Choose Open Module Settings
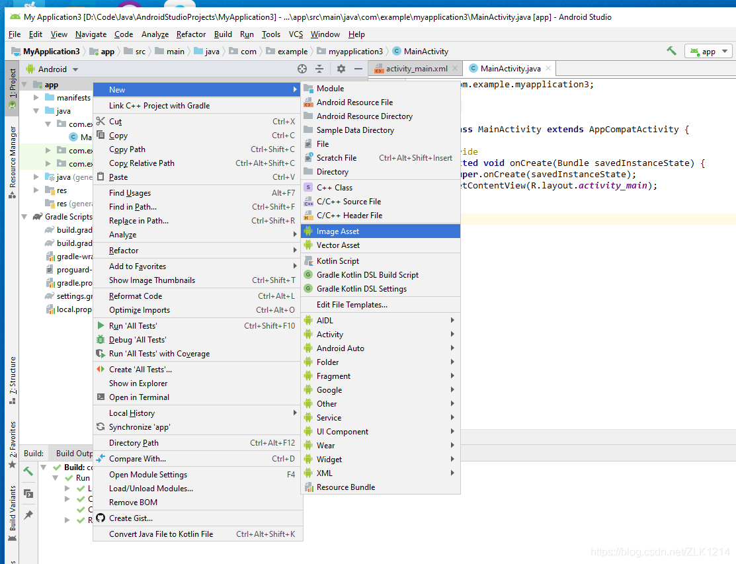The image size is (736, 564). [x=197, y=474]
